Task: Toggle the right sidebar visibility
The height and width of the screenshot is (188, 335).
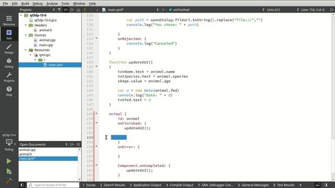Action: [326, 185]
